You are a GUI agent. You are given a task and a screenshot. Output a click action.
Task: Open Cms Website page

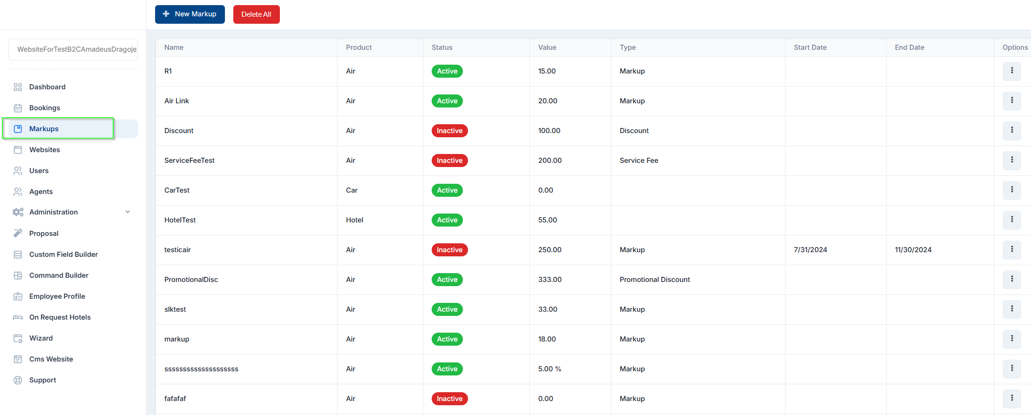click(73, 359)
